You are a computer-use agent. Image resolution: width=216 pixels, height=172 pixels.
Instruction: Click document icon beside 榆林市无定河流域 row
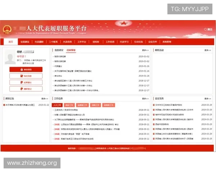(x=154, y=115)
